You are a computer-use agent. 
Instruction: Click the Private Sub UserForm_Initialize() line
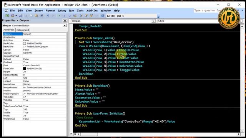(100, 113)
